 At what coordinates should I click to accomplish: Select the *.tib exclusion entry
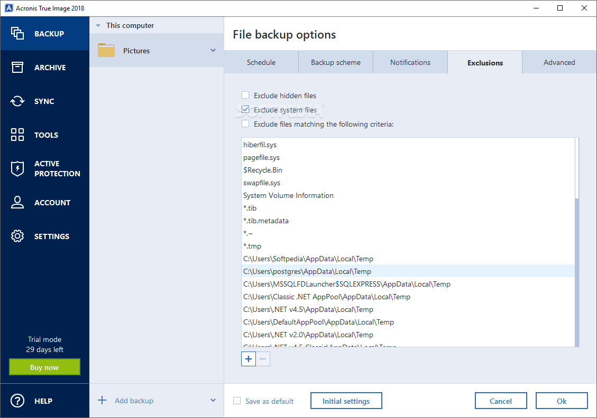(x=408, y=208)
